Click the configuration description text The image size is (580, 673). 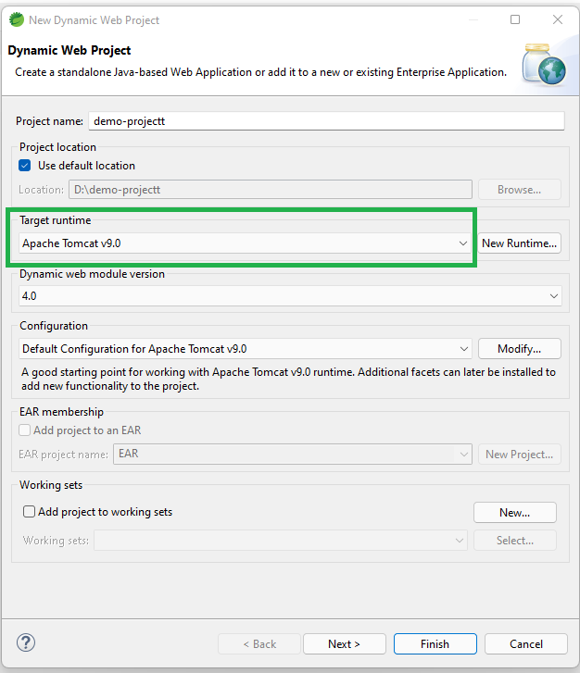pyautogui.click(x=289, y=379)
